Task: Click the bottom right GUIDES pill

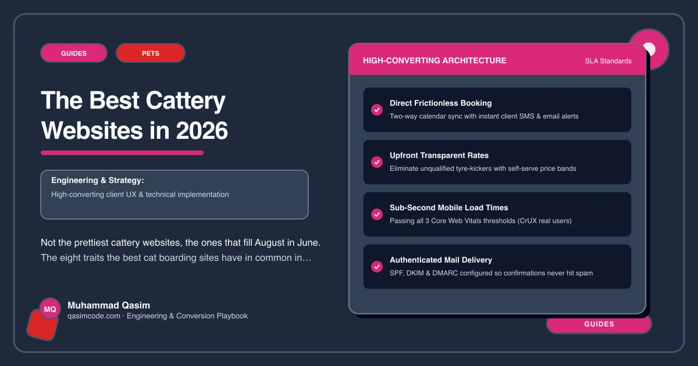Action: pyautogui.click(x=599, y=324)
